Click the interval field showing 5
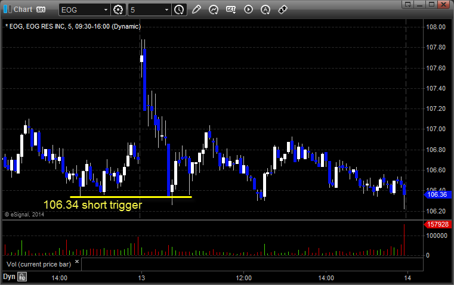The height and width of the screenshot is (285, 454). pos(146,10)
